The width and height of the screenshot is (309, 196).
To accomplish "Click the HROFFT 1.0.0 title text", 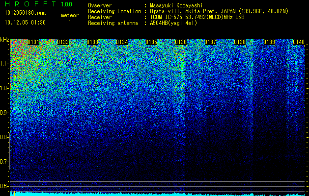I will tap(38, 4).
